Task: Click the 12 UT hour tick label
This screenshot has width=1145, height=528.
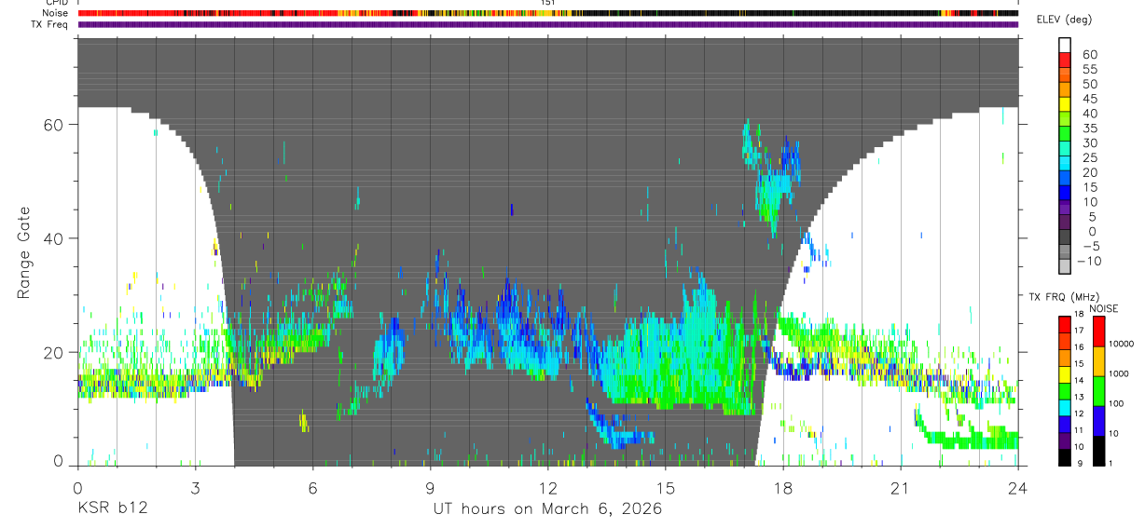Action: (x=548, y=487)
